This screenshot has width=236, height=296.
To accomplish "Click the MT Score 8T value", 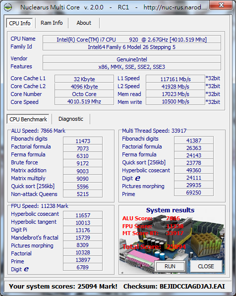I will click(175, 233).
